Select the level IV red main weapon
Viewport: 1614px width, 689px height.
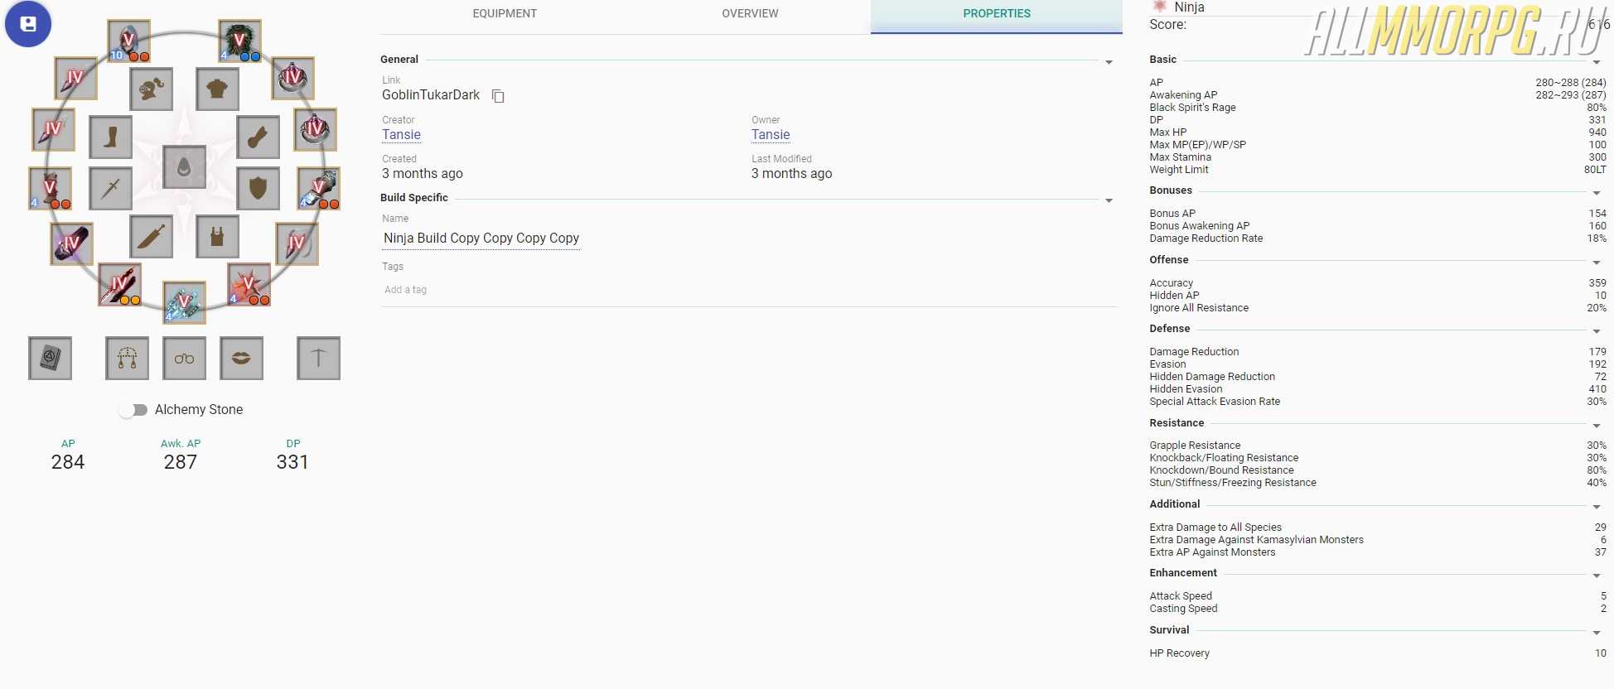pos(119,284)
